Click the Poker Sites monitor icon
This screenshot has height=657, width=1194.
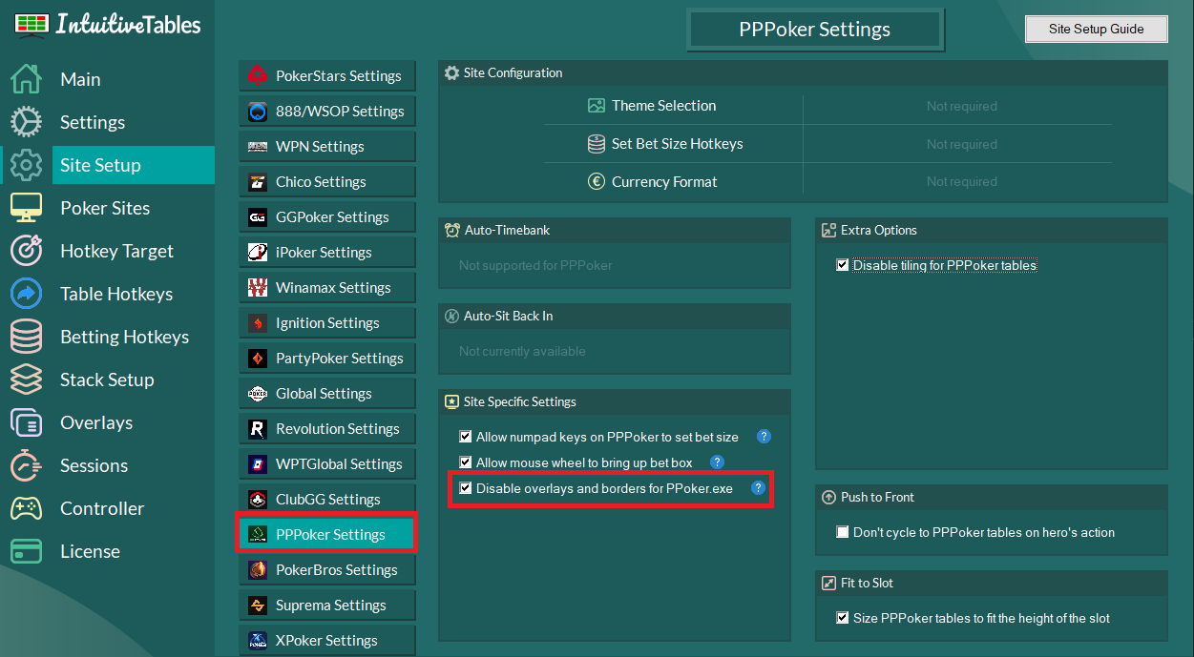[26, 208]
